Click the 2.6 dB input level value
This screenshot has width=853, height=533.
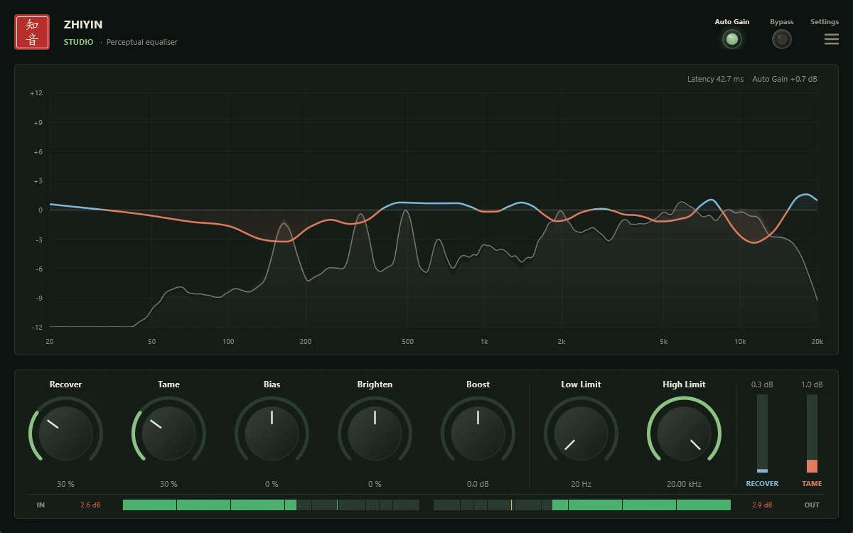(90, 505)
